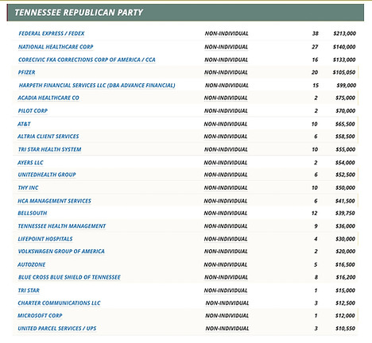The image size is (372, 343).
Task: Click the $30,000 amount value
Action: (345, 239)
